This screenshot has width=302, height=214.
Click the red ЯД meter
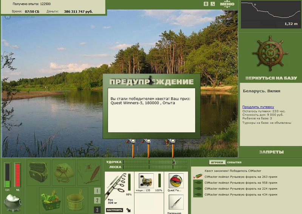click(17, 175)
